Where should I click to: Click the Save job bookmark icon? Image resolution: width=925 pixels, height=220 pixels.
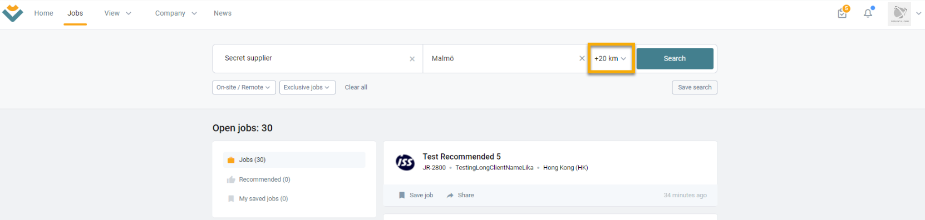(402, 195)
